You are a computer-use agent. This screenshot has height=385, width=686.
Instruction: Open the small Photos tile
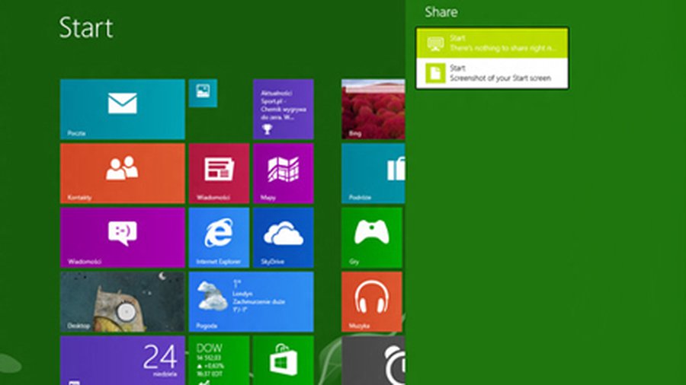click(x=203, y=93)
